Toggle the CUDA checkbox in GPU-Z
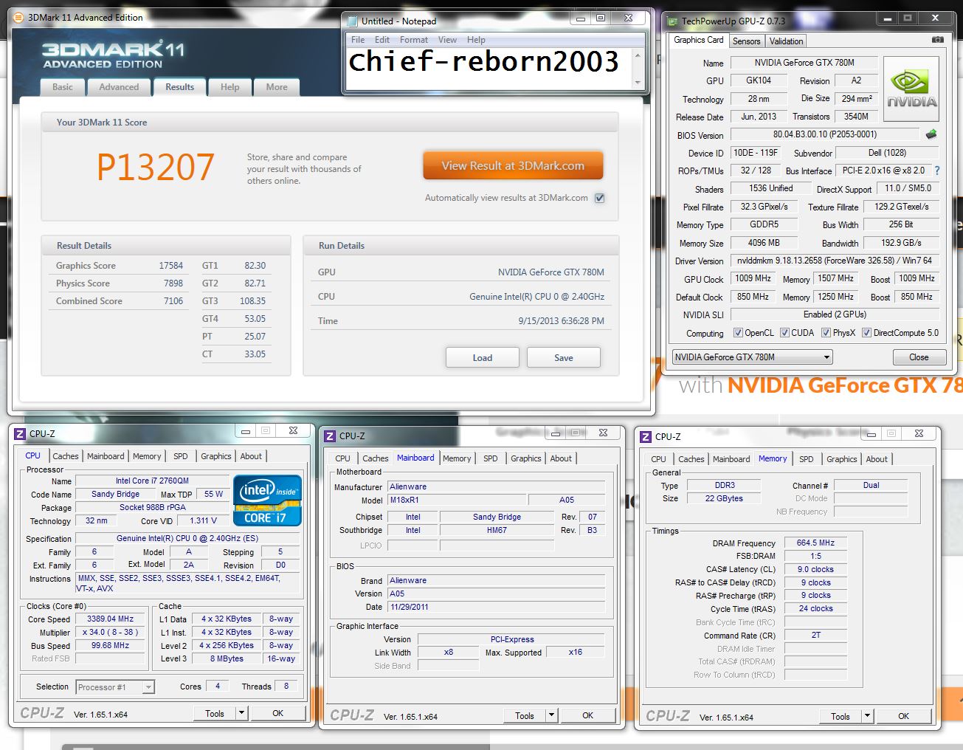Screen dimensions: 963x750 coord(784,333)
